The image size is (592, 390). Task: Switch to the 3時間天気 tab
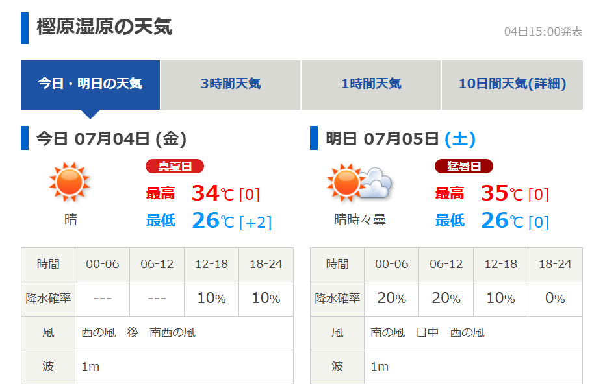[231, 85]
